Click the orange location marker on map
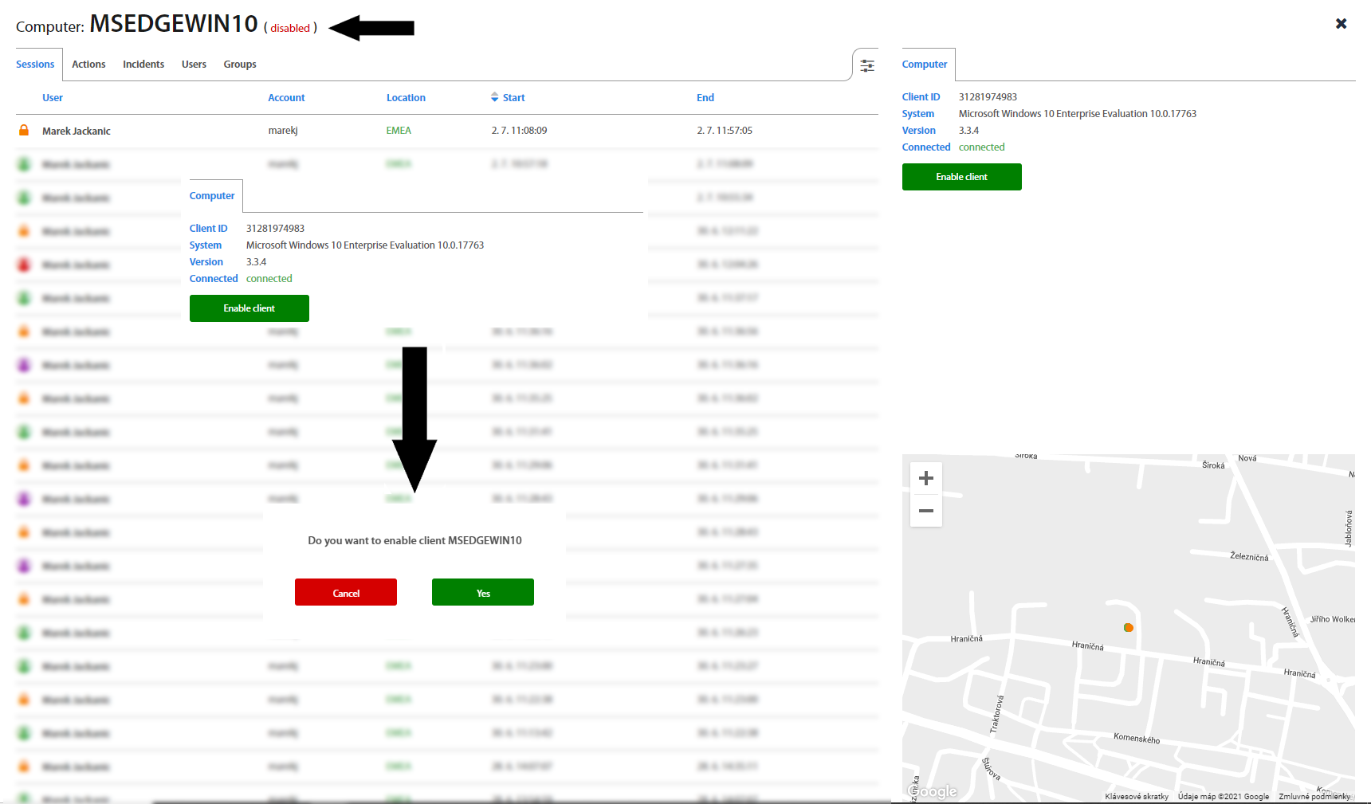 tap(1128, 628)
